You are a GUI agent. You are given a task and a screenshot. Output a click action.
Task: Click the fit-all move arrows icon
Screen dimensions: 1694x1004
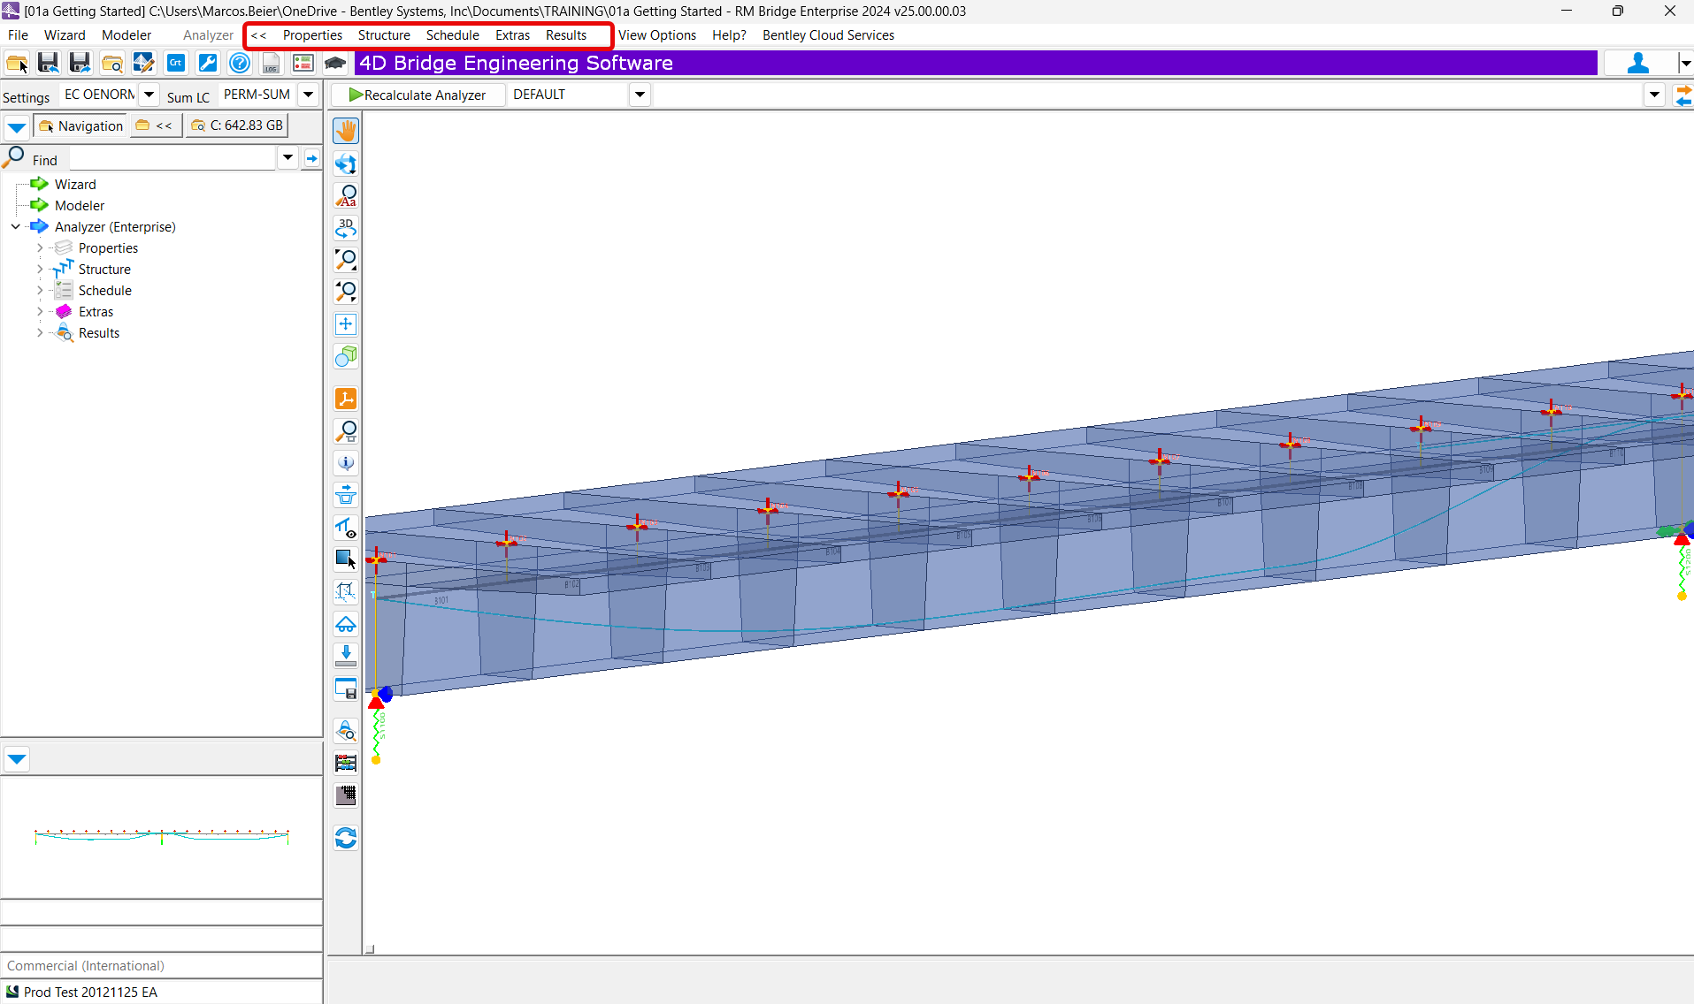coord(346,324)
